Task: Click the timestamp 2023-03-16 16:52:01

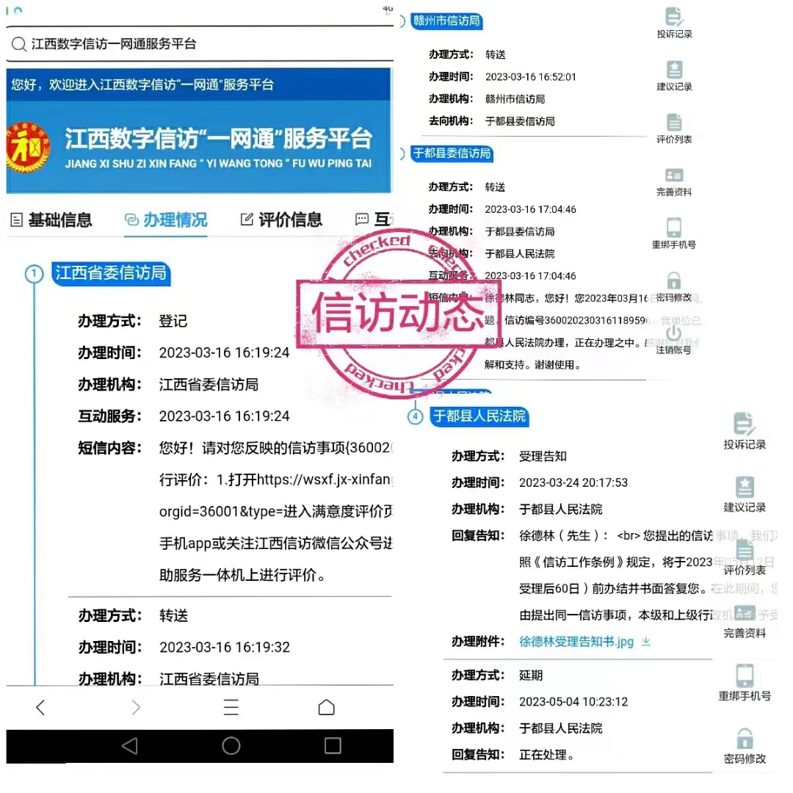Action: point(531,77)
